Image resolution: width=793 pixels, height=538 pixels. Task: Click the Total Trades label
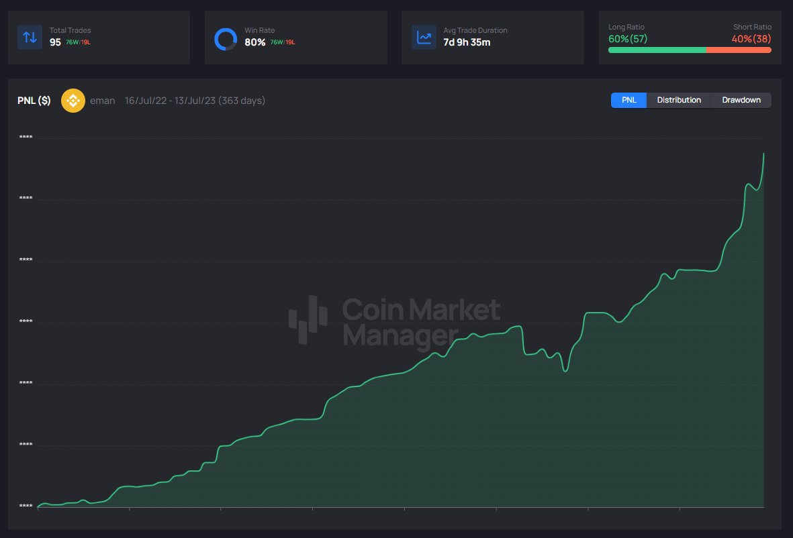[71, 30]
